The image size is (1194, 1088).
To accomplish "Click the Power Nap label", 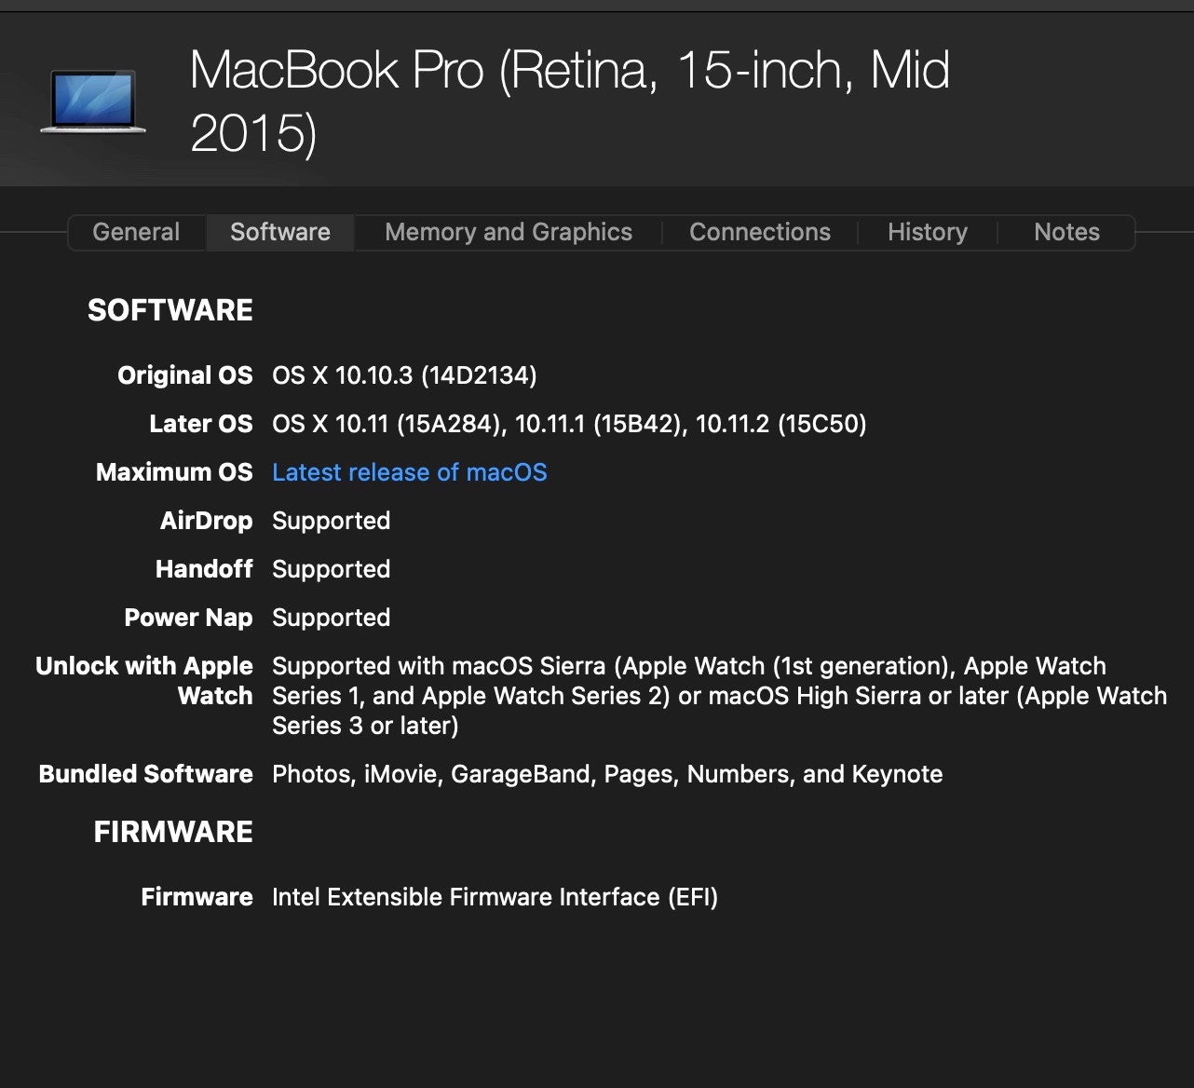I will coord(188,618).
